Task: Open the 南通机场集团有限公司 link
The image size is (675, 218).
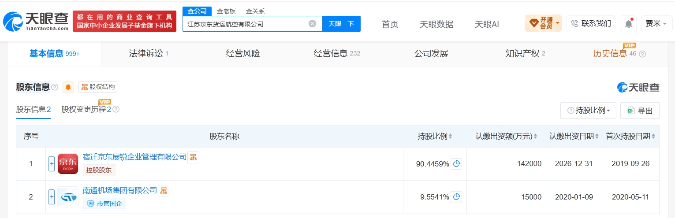Action: pyautogui.click(x=120, y=190)
